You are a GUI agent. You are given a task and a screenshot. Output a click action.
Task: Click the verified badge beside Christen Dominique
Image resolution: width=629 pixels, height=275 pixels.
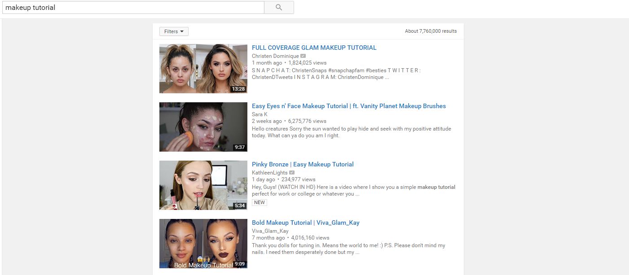pyautogui.click(x=303, y=56)
